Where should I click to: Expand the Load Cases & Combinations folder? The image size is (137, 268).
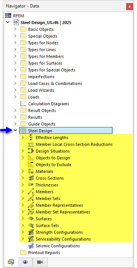15,83
